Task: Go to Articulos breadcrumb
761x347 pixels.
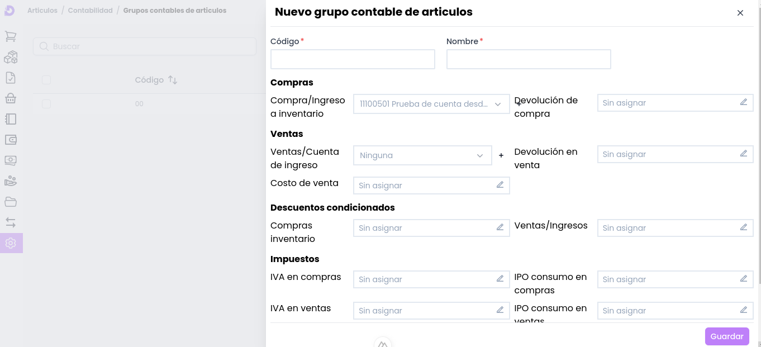Action: [42, 11]
